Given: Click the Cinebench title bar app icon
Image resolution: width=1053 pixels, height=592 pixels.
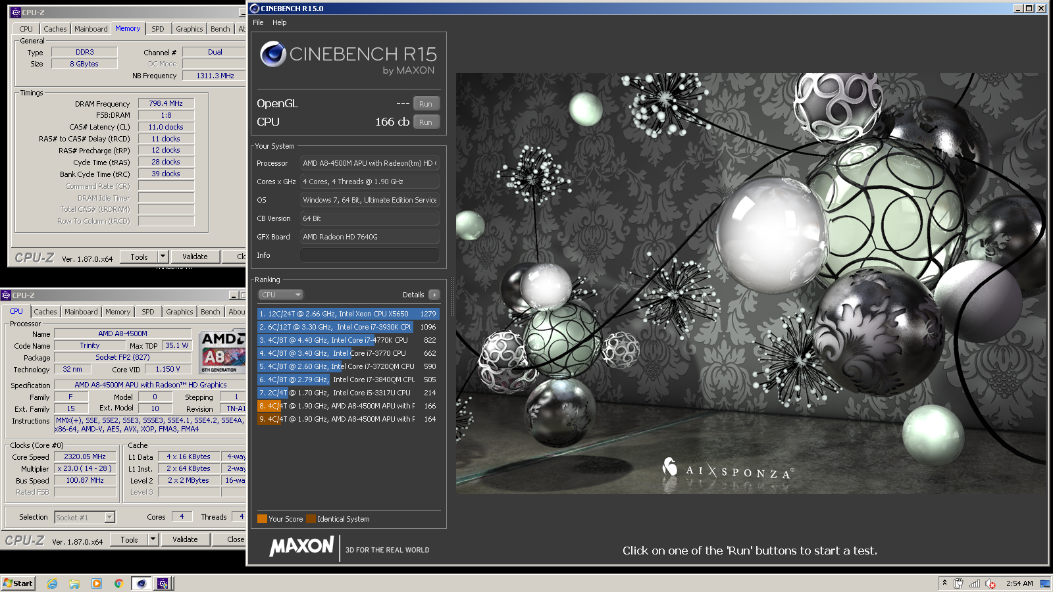Looking at the screenshot, I should (254, 9).
